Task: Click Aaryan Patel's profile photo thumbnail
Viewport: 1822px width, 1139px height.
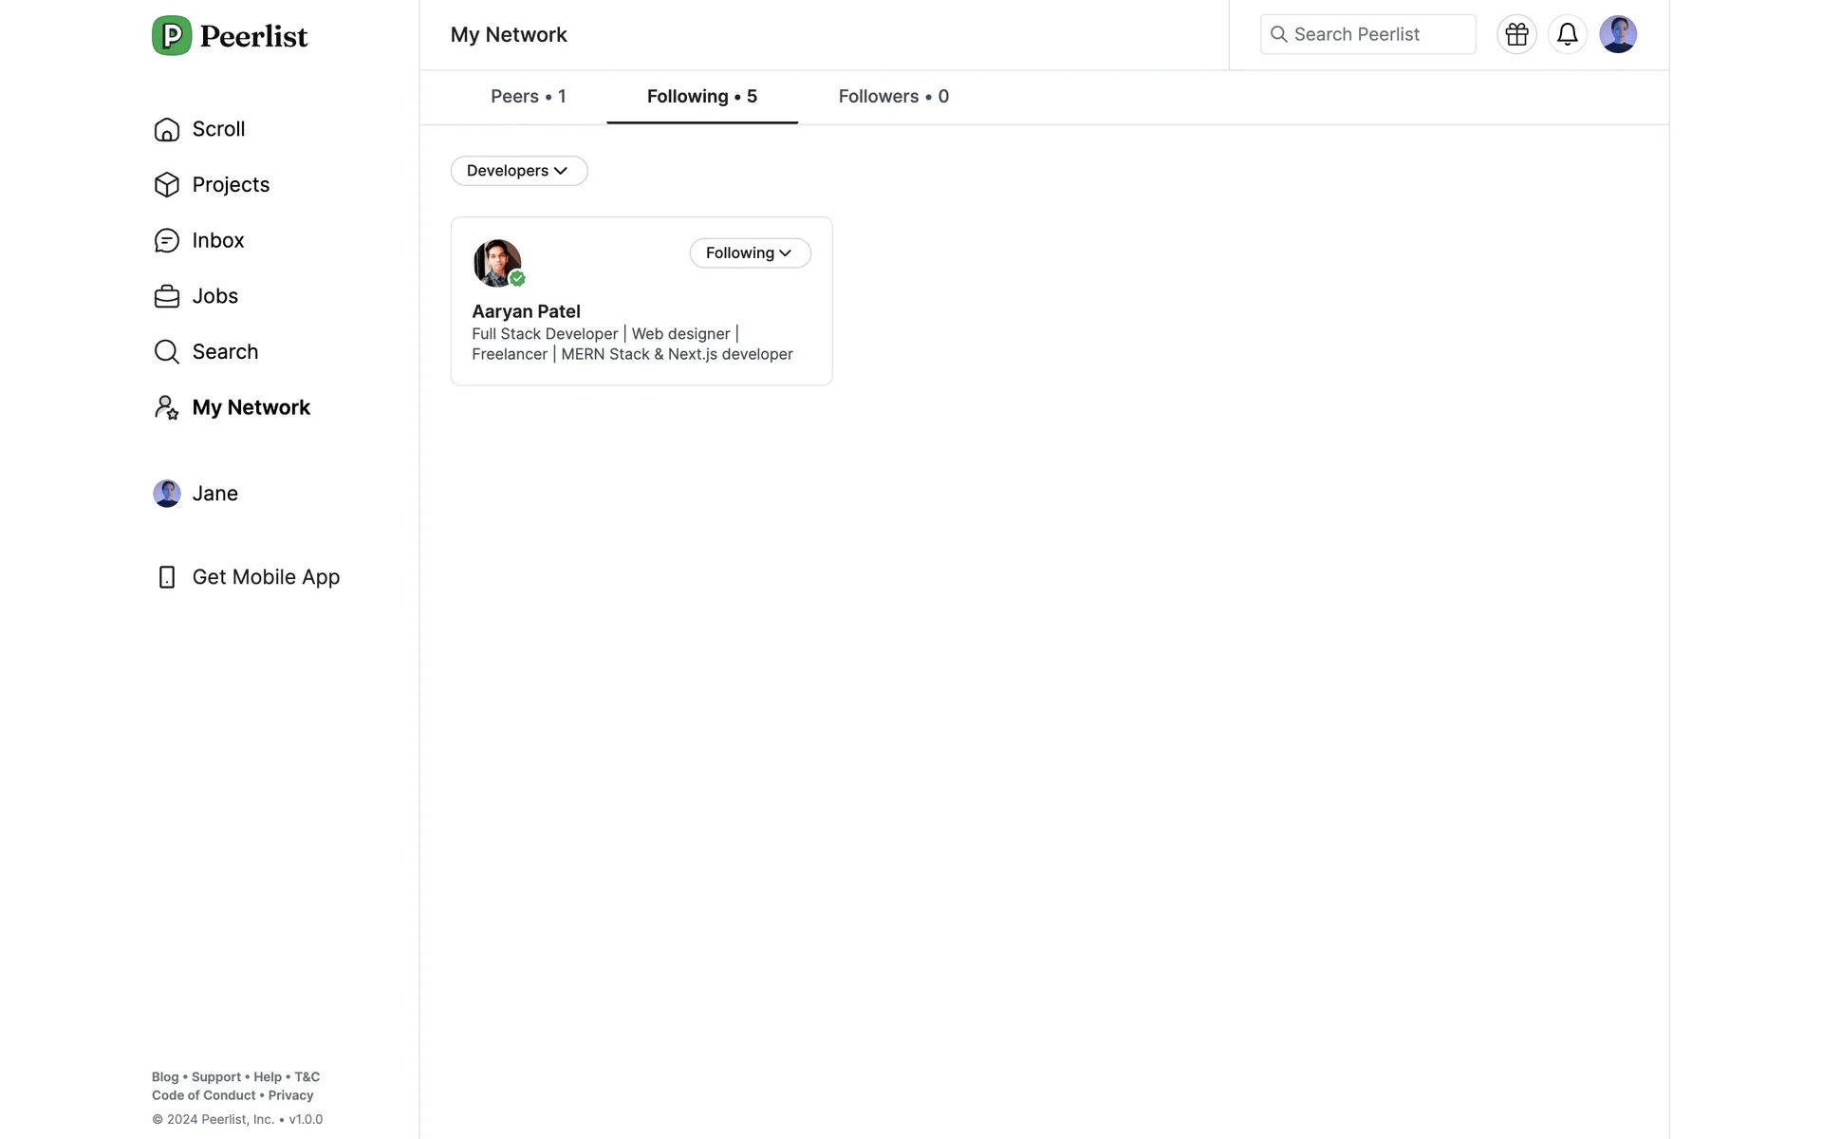Action: pos(496,263)
